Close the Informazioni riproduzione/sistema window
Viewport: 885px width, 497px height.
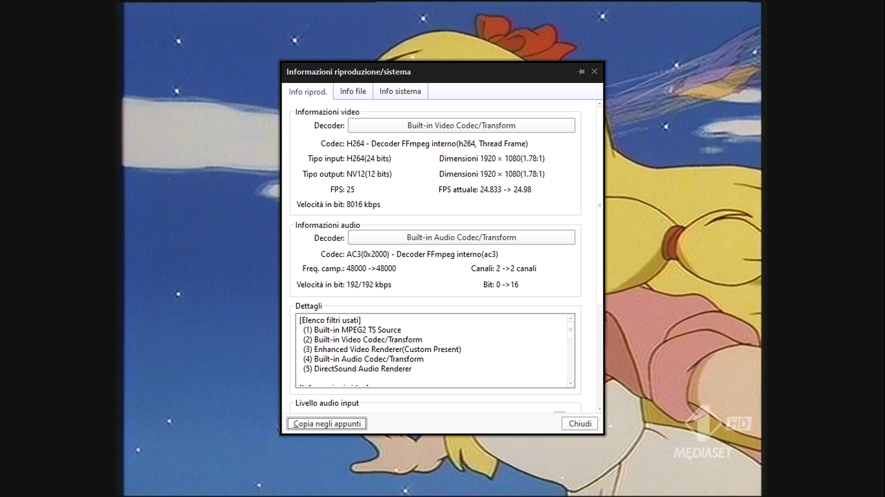(594, 71)
